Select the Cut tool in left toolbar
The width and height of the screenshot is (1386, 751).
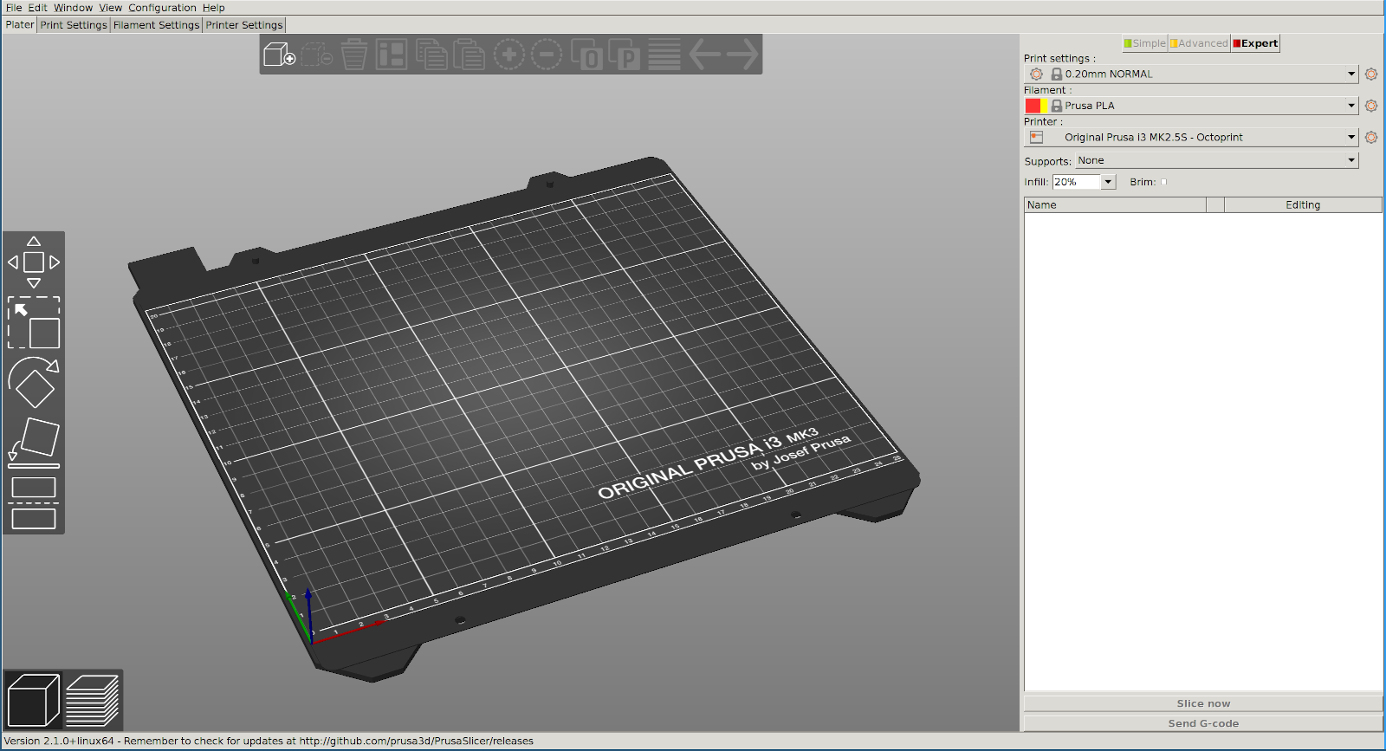34,502
